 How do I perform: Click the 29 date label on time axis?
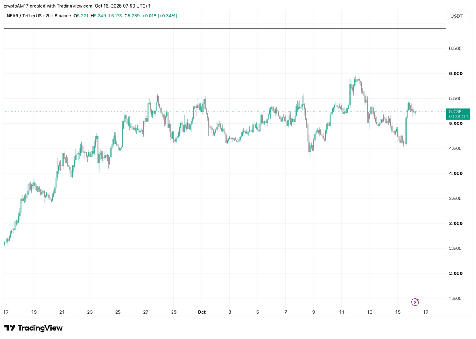(173, 312)
